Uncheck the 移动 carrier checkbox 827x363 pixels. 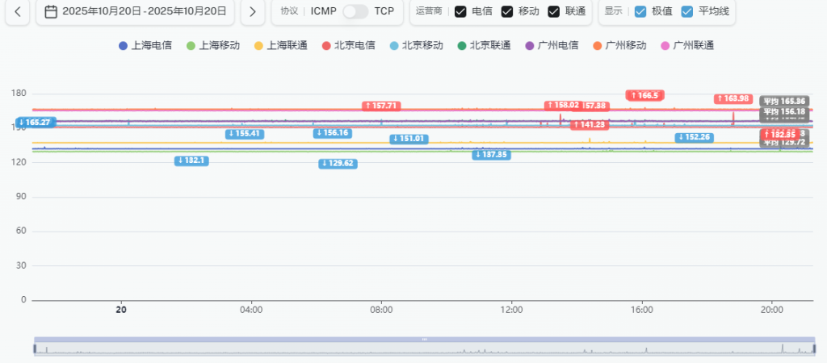pos(507,11)
